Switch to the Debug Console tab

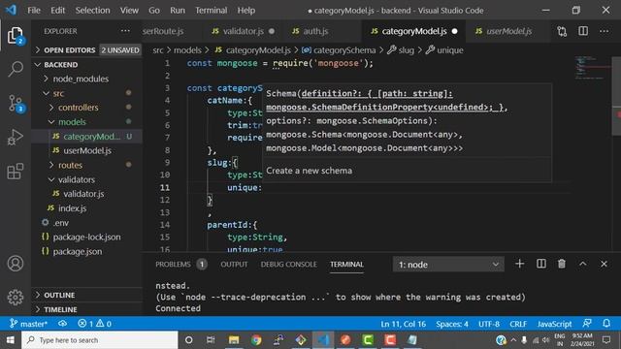click(x=289, y=265)
